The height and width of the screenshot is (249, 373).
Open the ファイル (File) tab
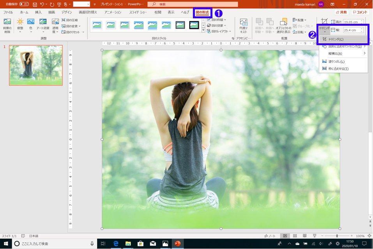8,12
